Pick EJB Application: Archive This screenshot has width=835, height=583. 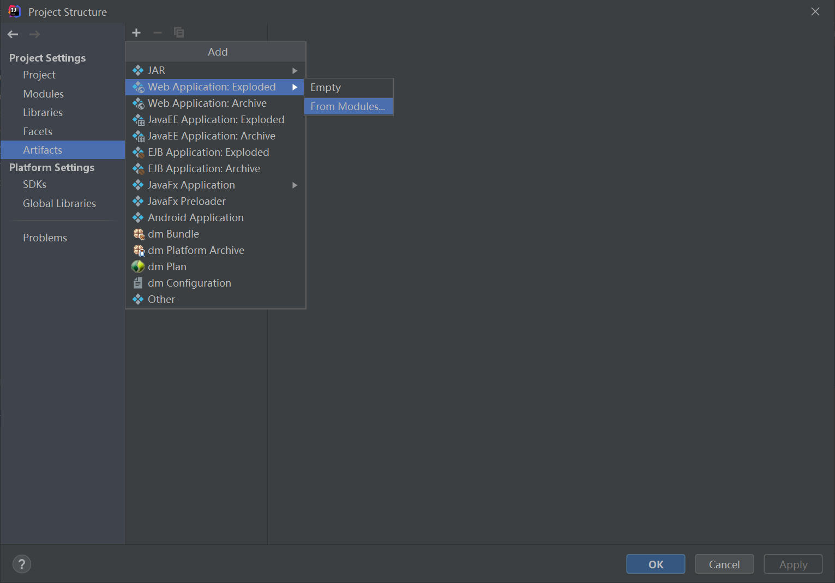pyautogui.click(x=215, y=168)
